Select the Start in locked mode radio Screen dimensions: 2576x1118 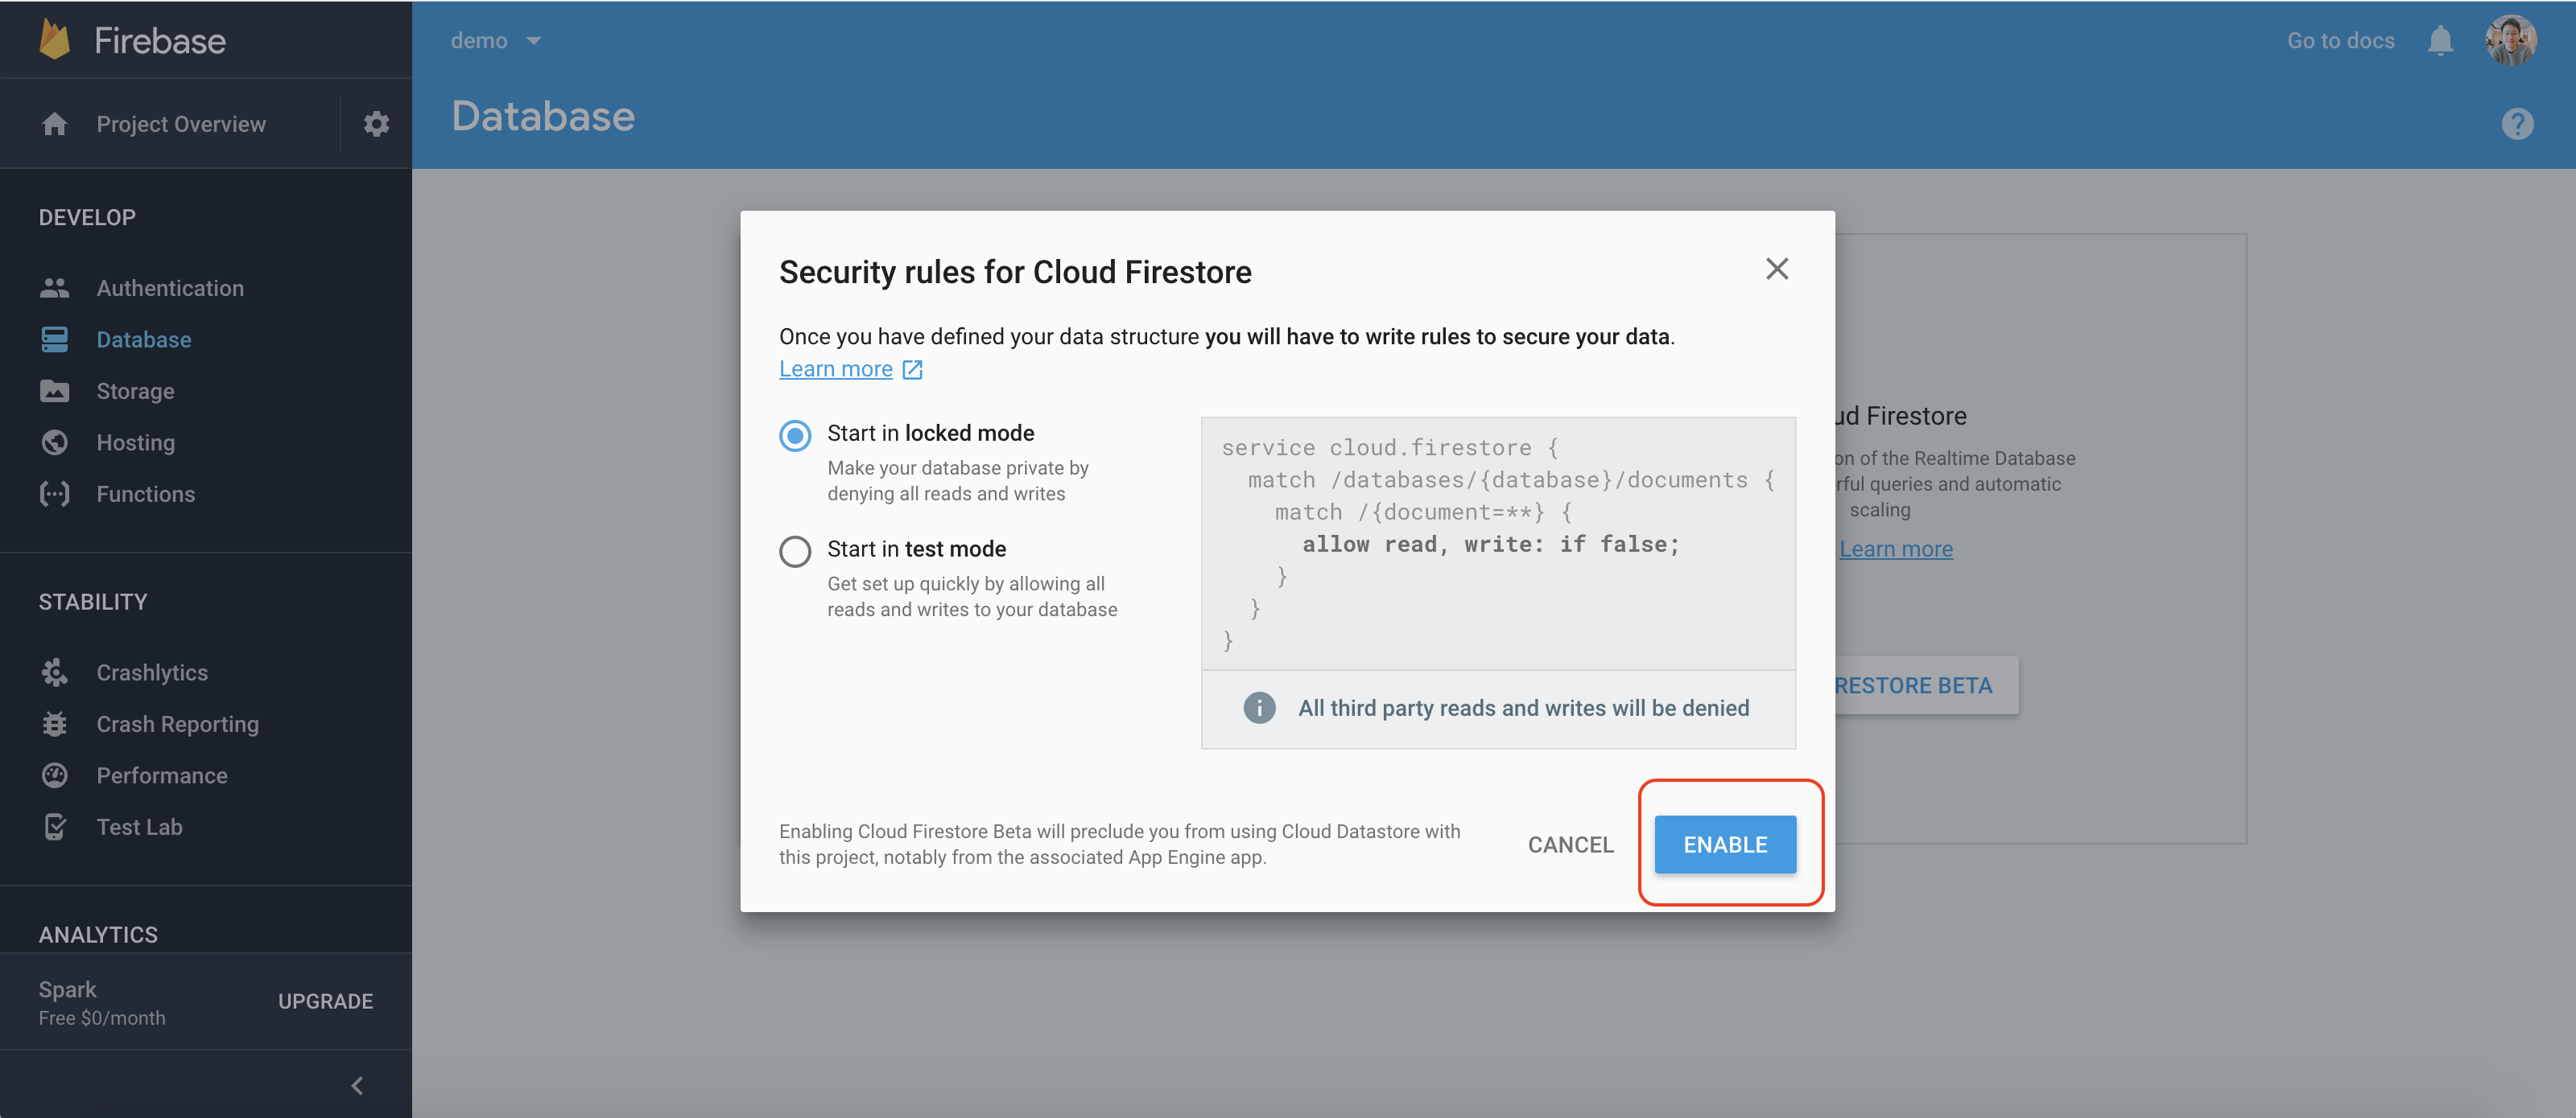tap(795, 436)
